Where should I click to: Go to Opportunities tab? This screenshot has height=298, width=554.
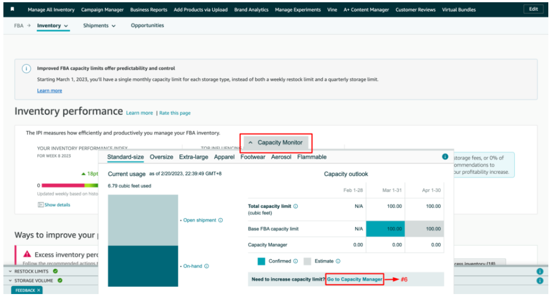point(147,25)
